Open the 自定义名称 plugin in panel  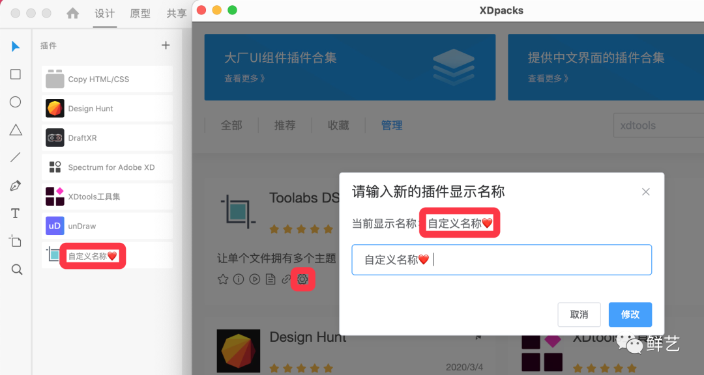(x=108, y=256)
